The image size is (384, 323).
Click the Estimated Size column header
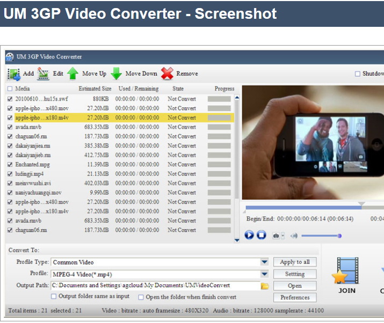click(95, 89)
